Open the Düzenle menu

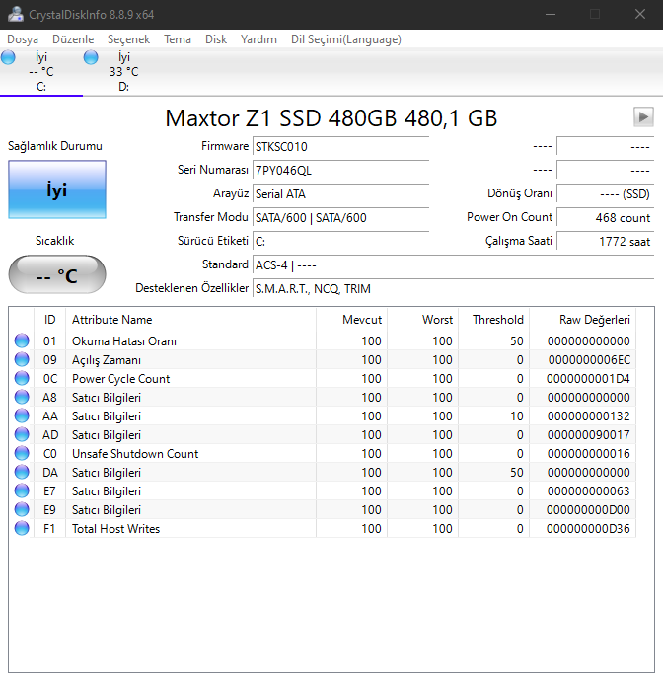pos(73,39)
